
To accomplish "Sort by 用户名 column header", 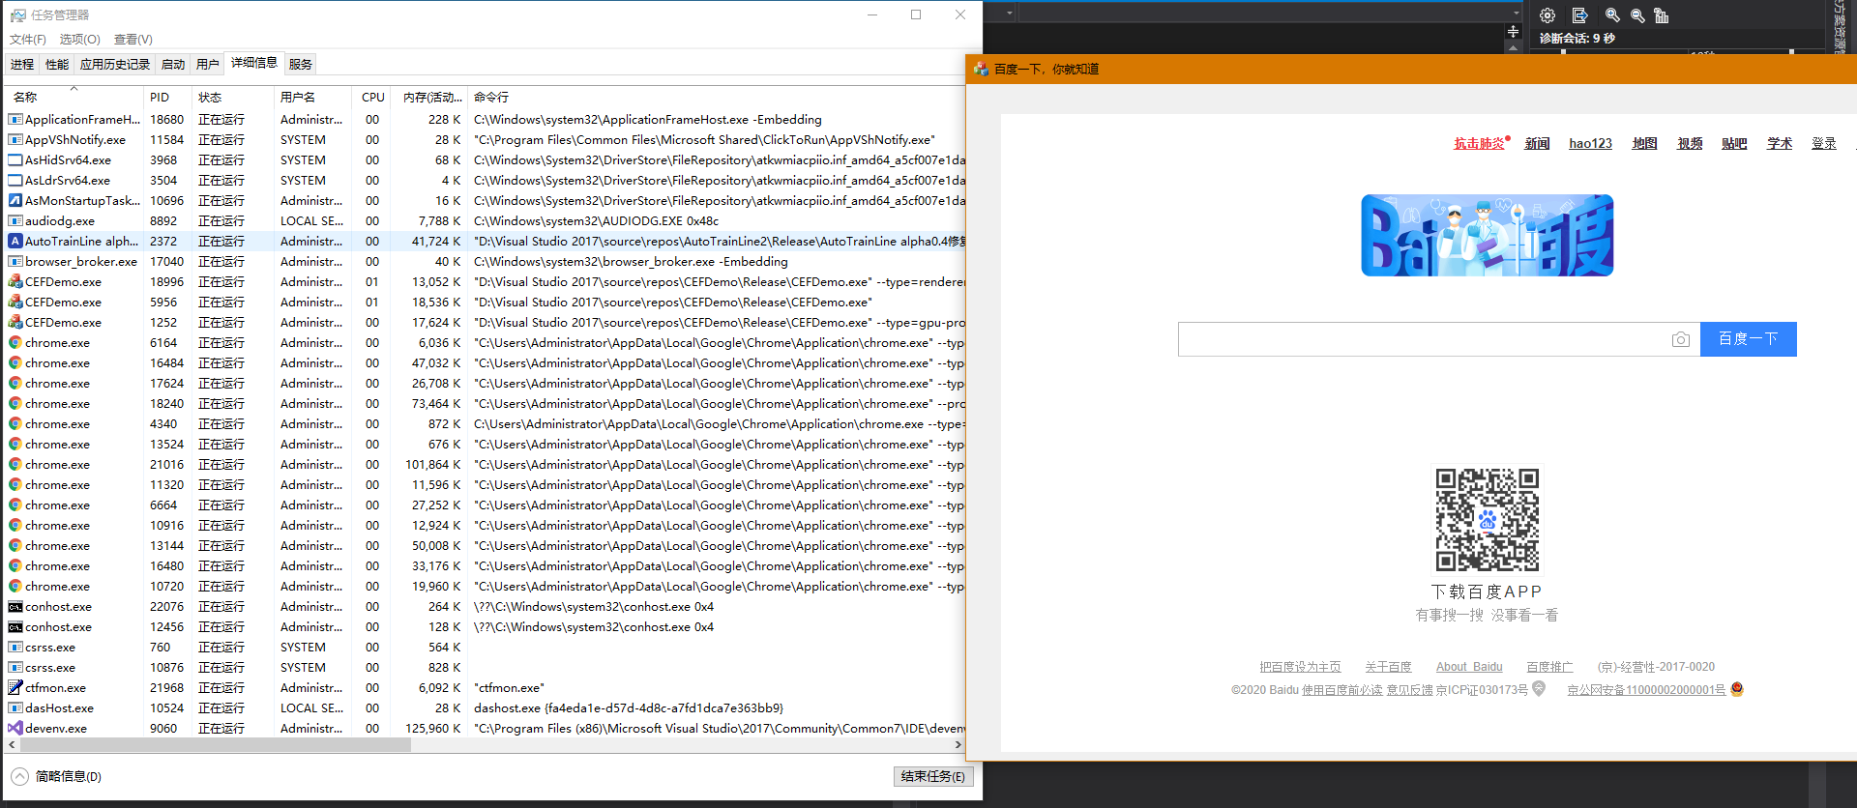I will pyautogui.click(x=313, y=97).
